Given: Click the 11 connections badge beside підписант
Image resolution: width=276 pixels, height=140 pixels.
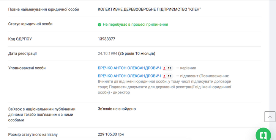Looking at the screenshot, I should pos(167,76).
